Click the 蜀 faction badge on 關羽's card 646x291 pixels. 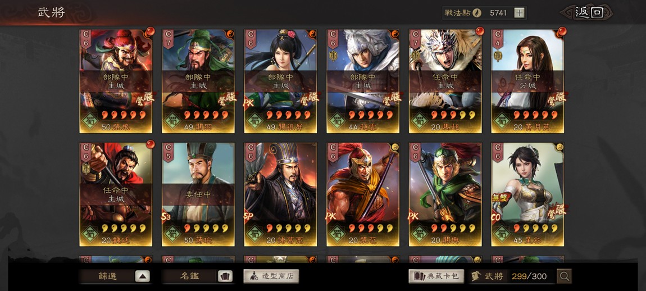pos(172,120)
